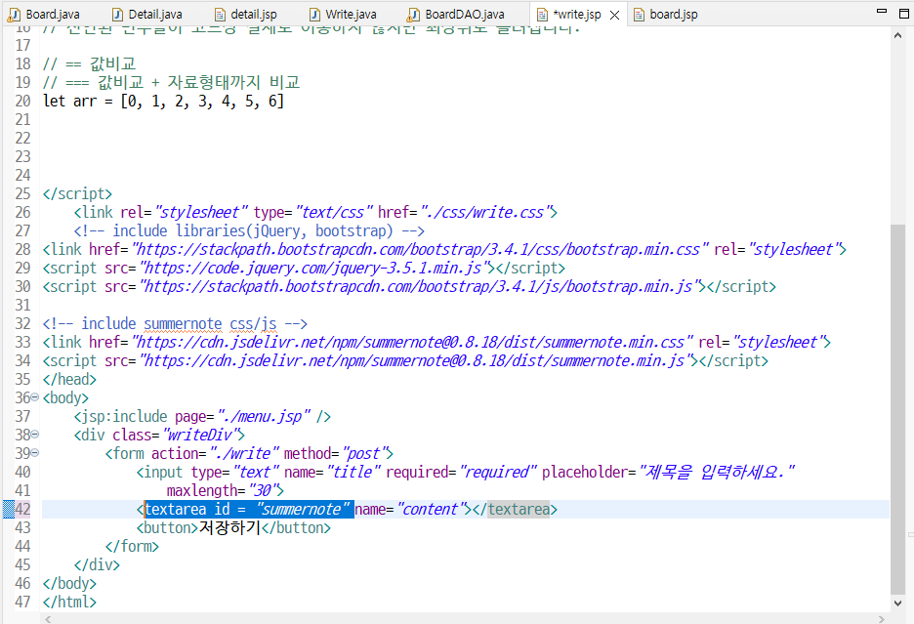Screen dimensions: 914x624
Task: Click the jquery-3.5.1.min.js script URL
Action: coord(314,268)
